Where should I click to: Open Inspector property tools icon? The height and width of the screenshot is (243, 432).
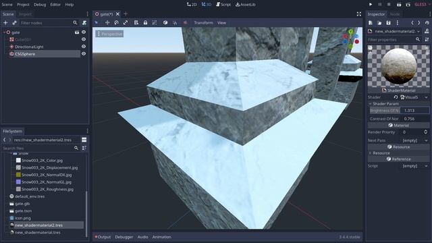click(x=427, y=40)
